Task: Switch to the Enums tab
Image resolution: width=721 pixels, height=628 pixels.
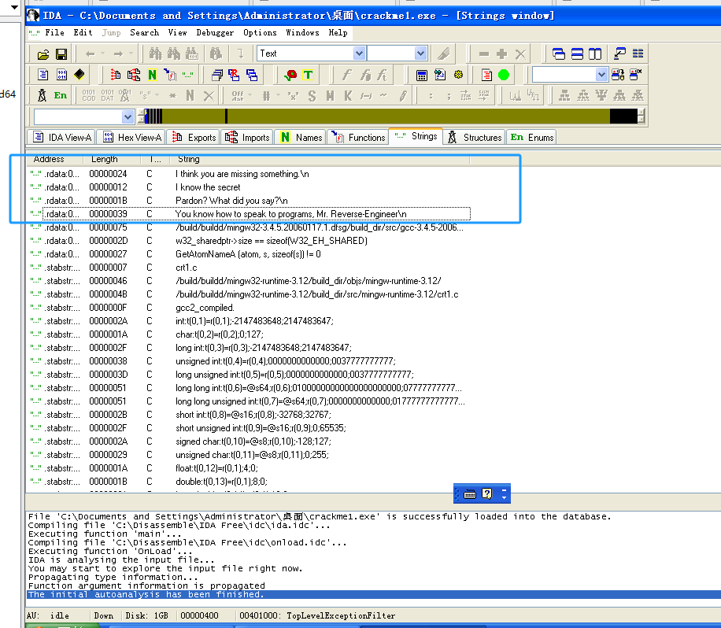Action: click(531, 138)
